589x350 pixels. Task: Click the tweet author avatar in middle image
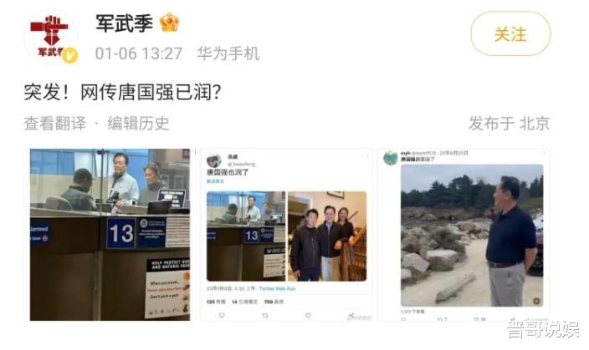213,160
